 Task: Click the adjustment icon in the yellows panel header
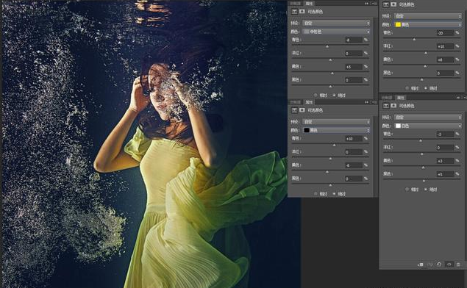pyautogui.click(x=386, y=4)
